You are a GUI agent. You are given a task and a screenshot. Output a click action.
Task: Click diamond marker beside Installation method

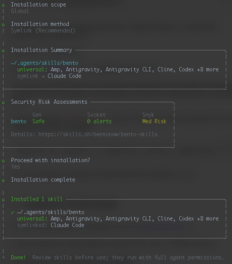3,24
